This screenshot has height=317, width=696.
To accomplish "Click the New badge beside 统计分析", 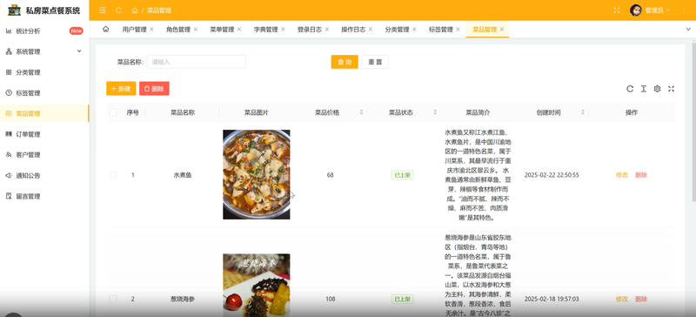I will point(76,30).
